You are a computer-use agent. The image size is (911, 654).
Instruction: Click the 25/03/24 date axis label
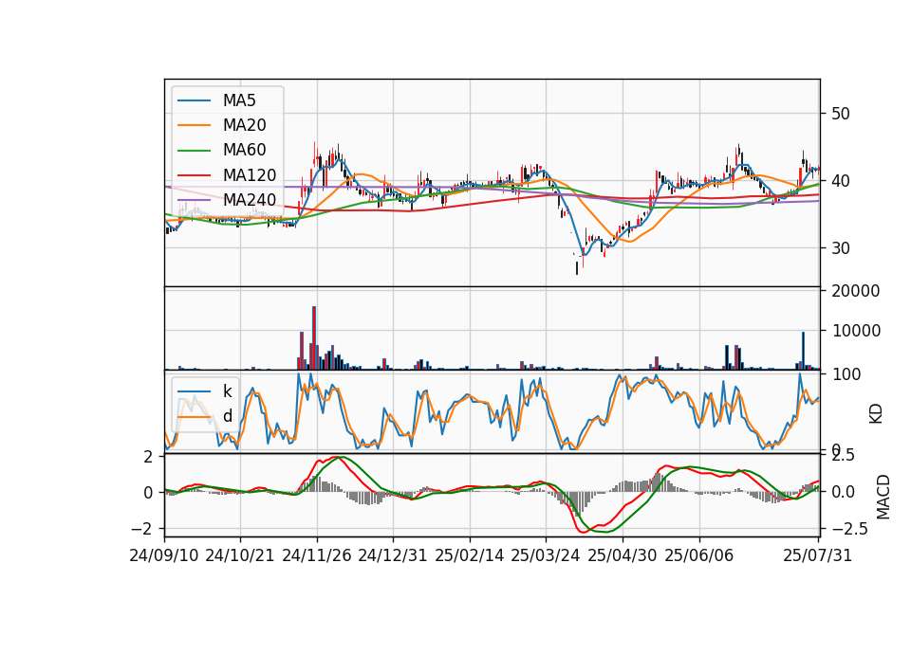(546, 555)
